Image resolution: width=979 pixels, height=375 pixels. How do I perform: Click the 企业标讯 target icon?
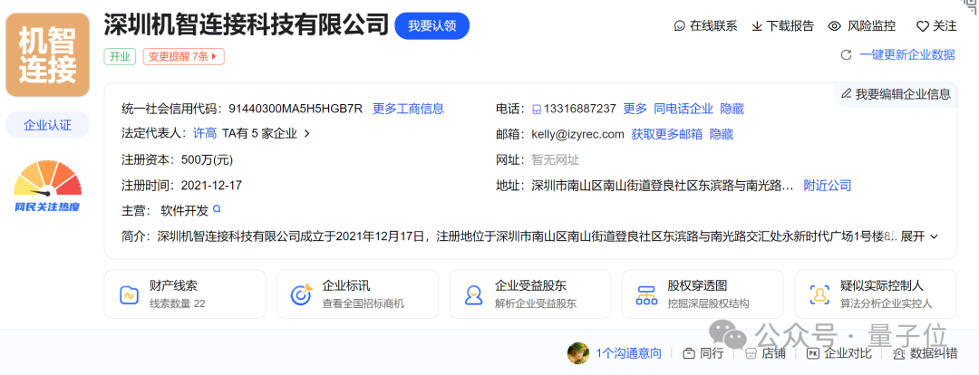tap(302, 294)
